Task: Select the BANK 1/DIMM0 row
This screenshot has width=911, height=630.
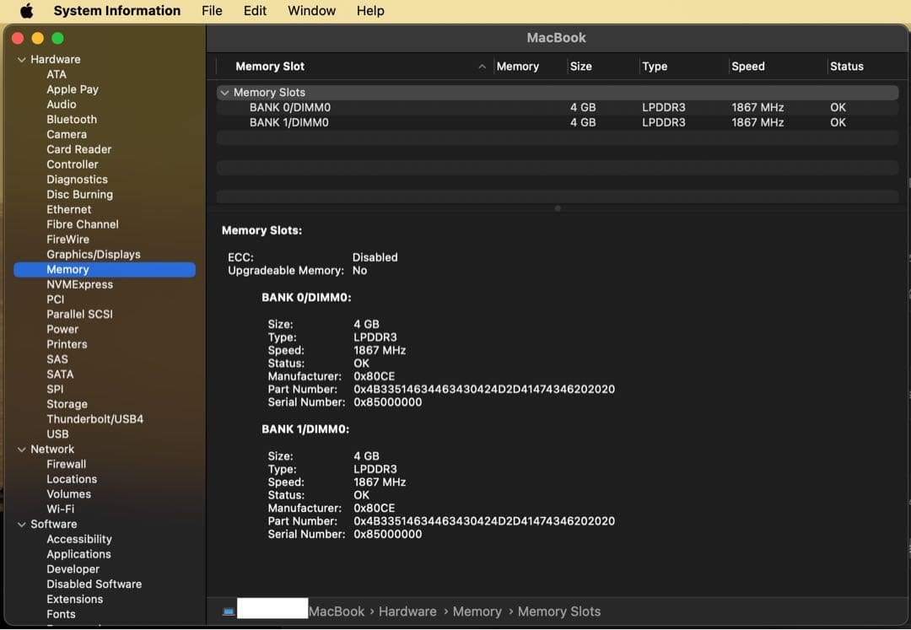Action: (289, 123)
